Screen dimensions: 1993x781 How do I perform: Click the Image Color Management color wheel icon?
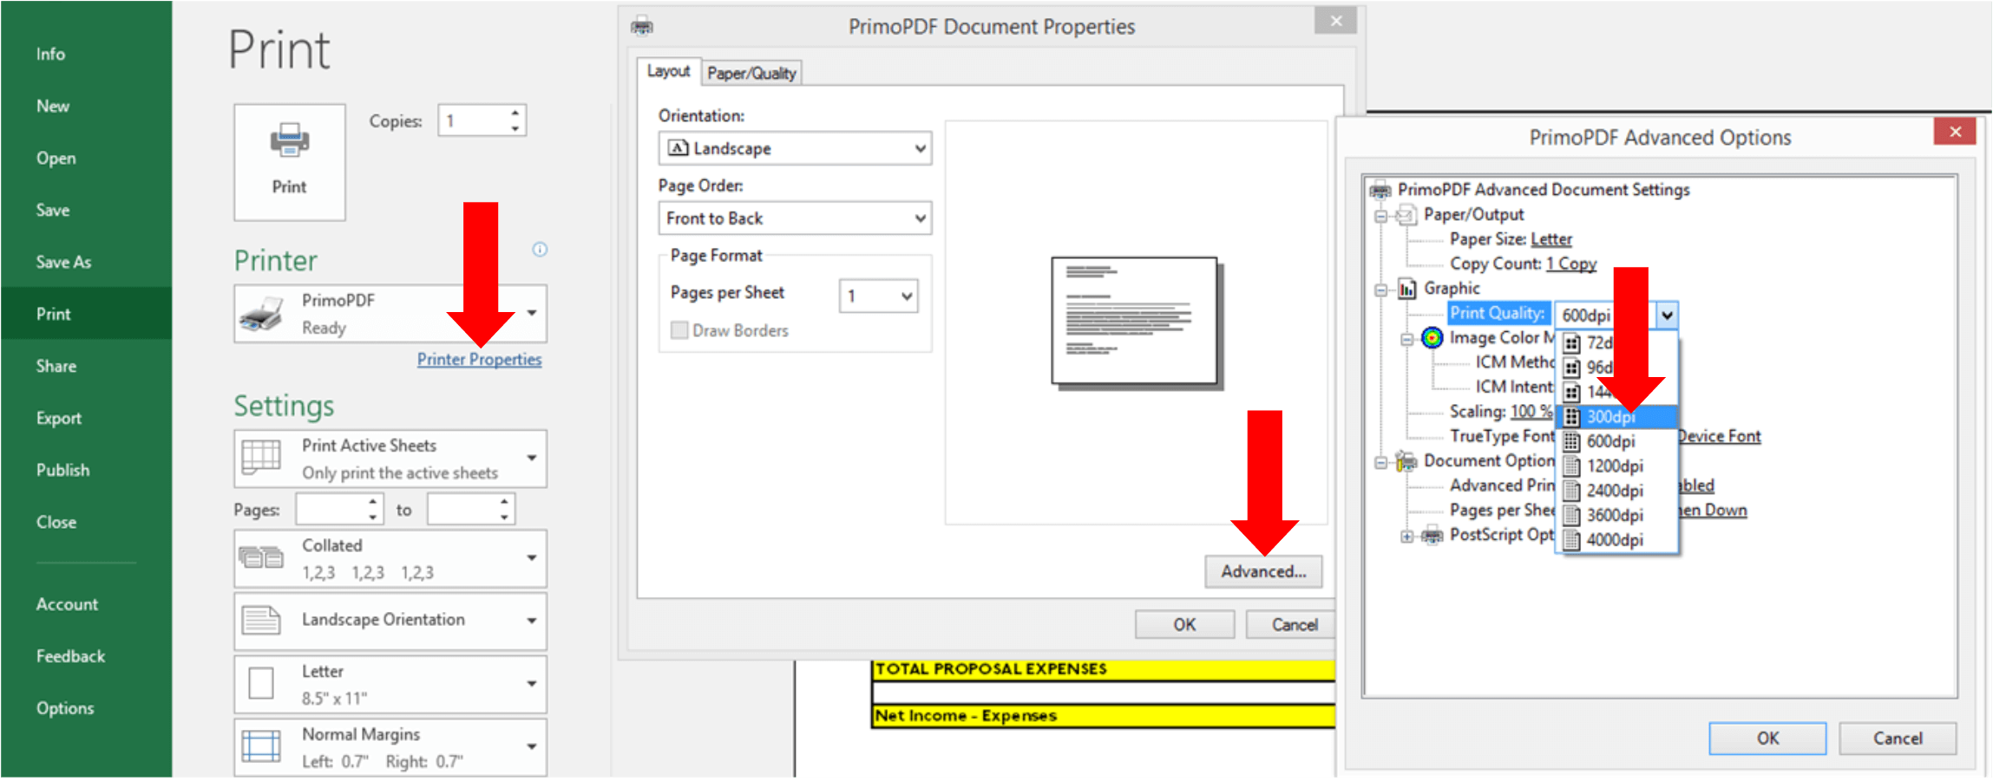pyautogui.click(x=1432, y=338)
